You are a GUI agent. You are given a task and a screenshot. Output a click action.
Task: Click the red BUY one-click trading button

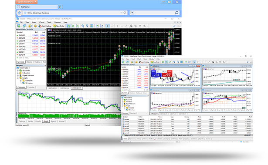(x=167, y=74)
